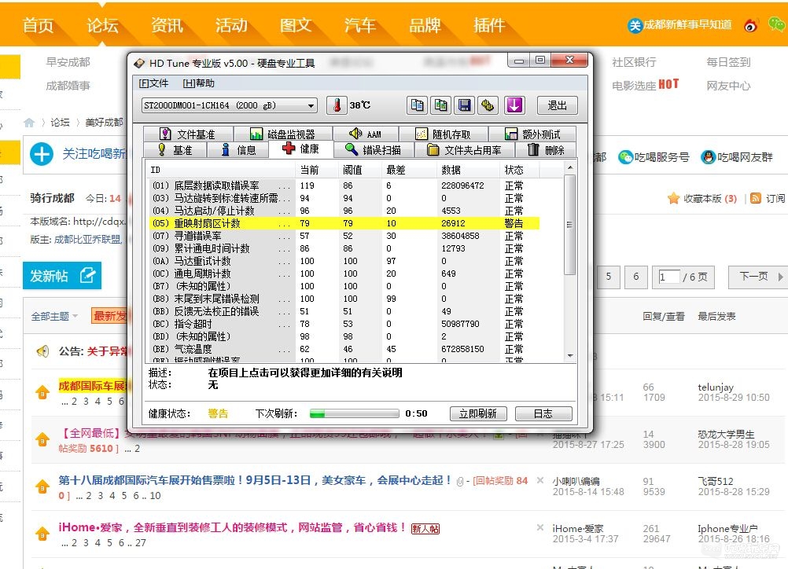788x569 pixels.
Task: Open the WeChat icon in the site header
Action: 776,24
